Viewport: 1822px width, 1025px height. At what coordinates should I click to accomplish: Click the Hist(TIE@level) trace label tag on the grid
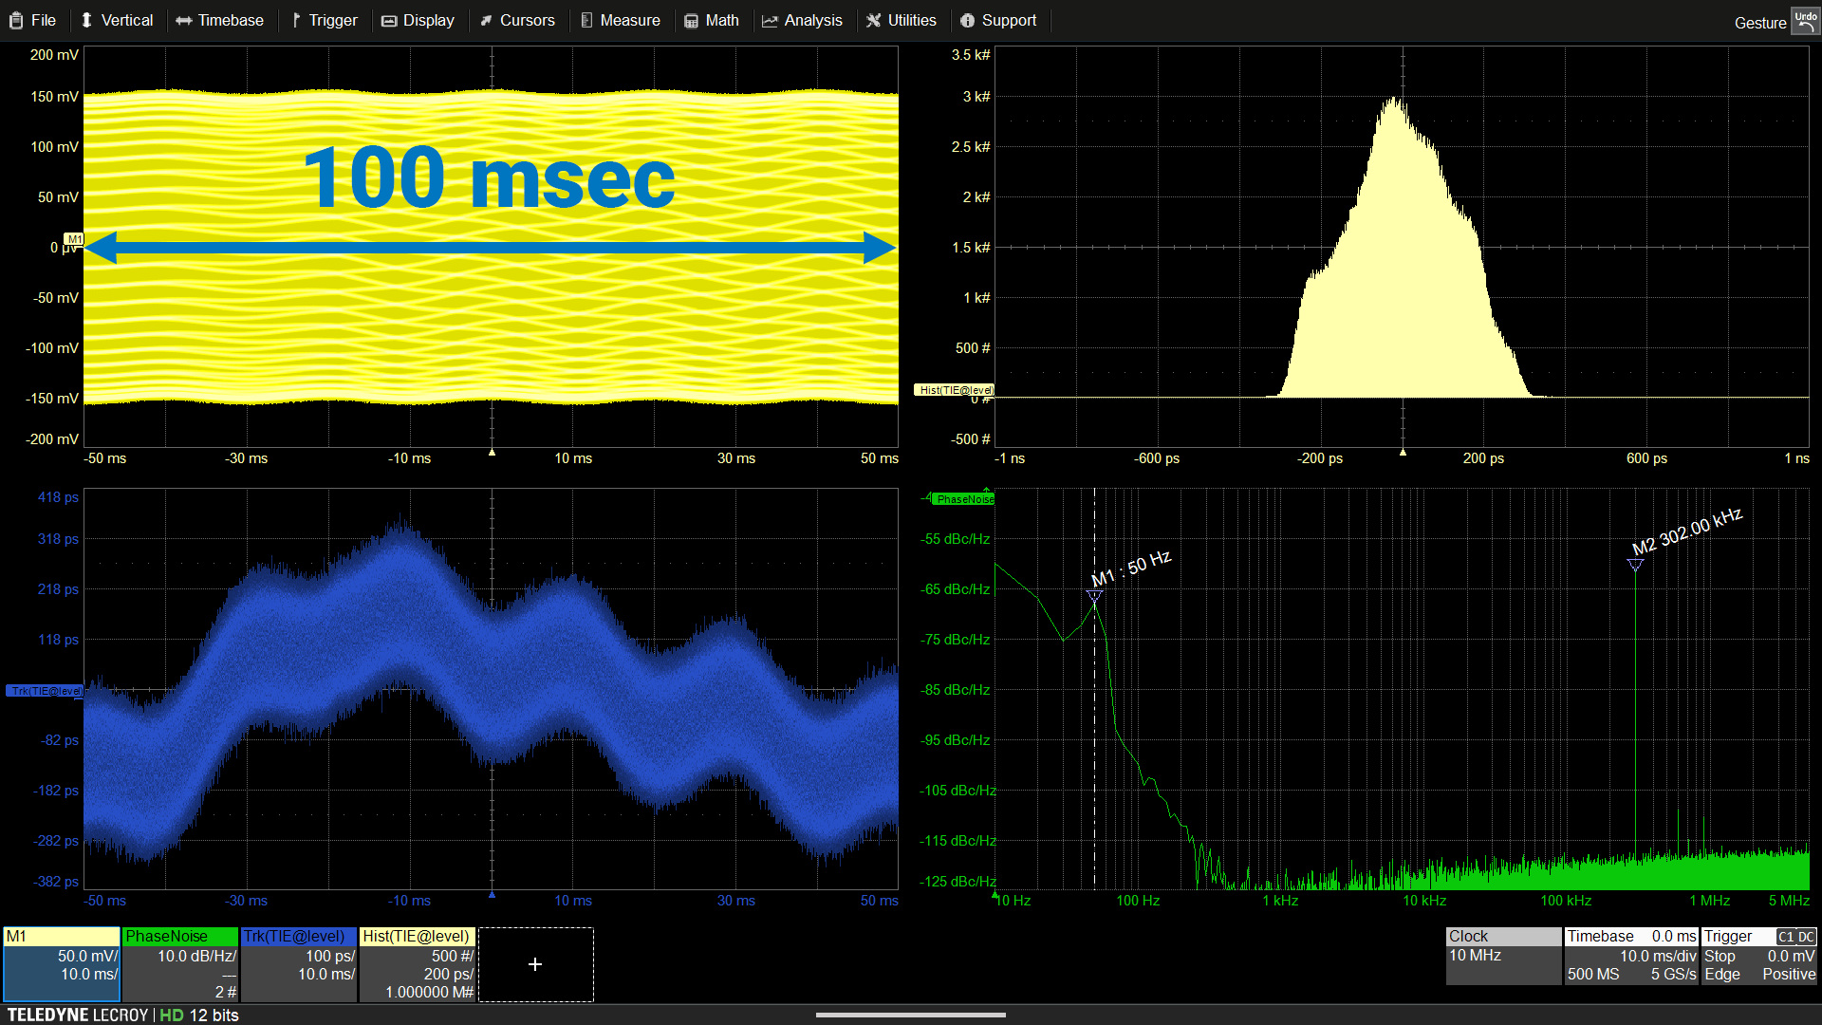pos(955,390)
